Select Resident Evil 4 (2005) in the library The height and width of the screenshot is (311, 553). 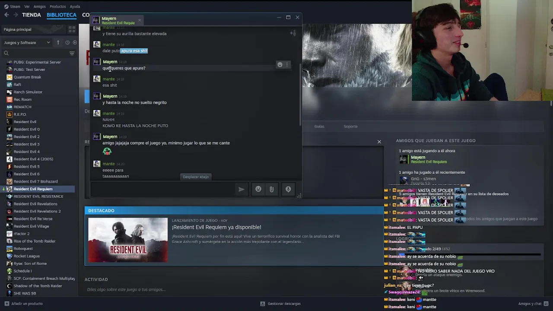tap(33, 159)
